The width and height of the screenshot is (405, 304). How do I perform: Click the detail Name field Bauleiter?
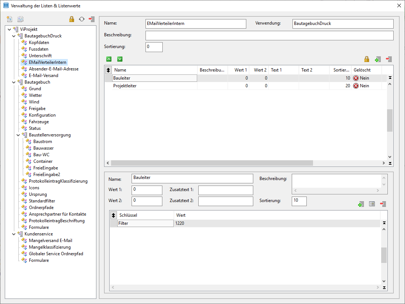pyautogui.click(x=192, y=178)
